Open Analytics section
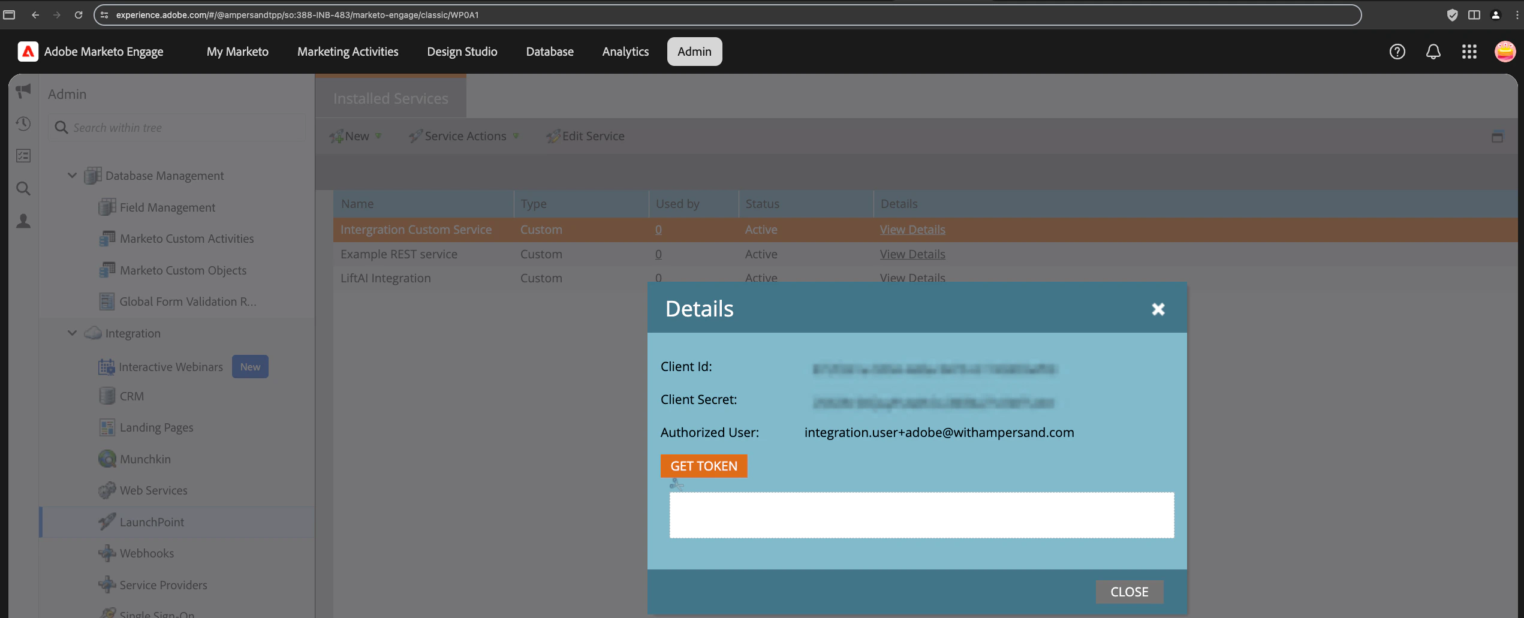The width and height of the screenshot is (1524, 618). click(x=625, y=52)
